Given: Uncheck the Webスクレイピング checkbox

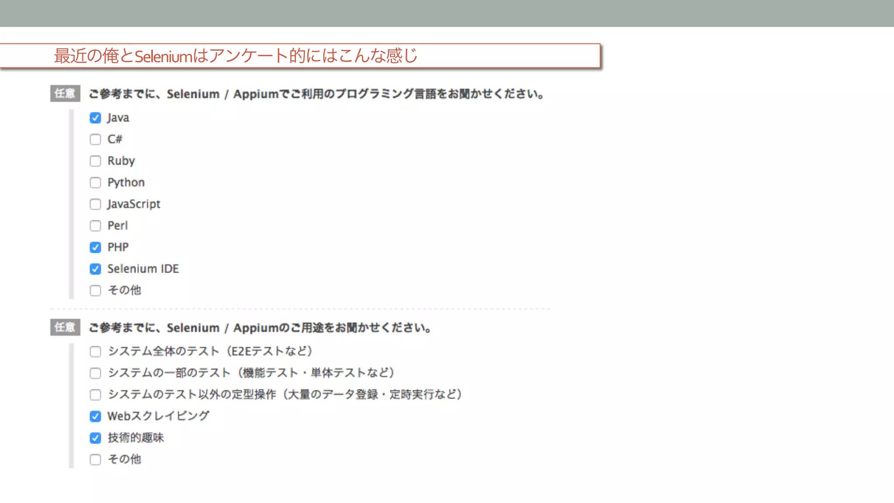Looking at the screenshot, I should coord(95,417).
